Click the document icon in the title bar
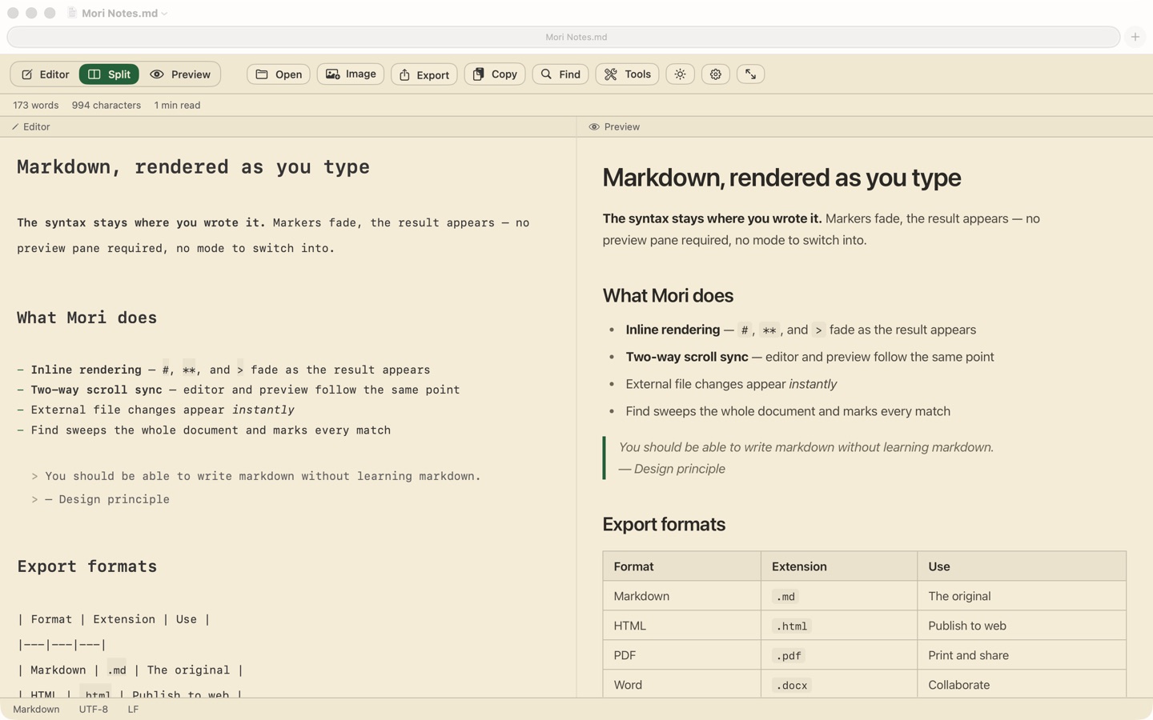Viewport: 1153px width, 720px height. tap(72, 13)
